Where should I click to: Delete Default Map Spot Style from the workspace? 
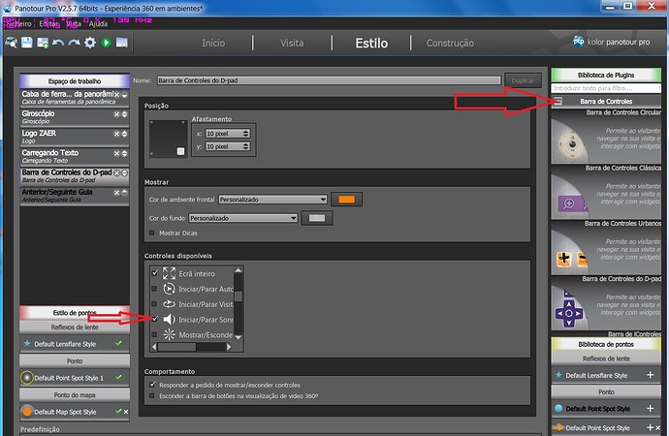[126, 412]
